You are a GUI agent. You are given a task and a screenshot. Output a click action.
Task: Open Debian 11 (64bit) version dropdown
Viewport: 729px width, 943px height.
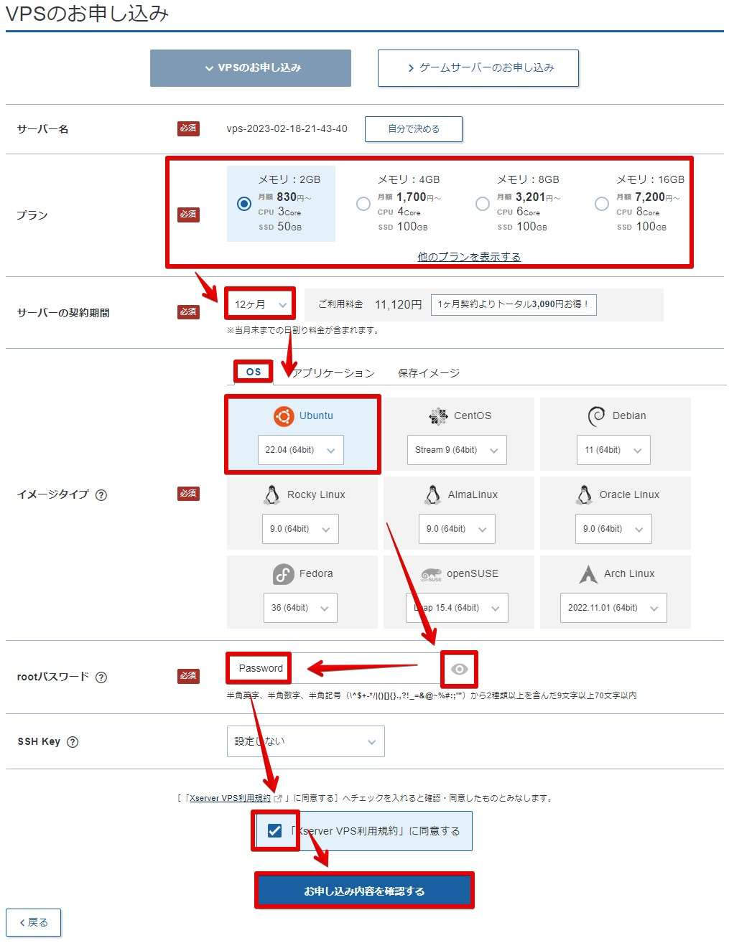[613, 451]
